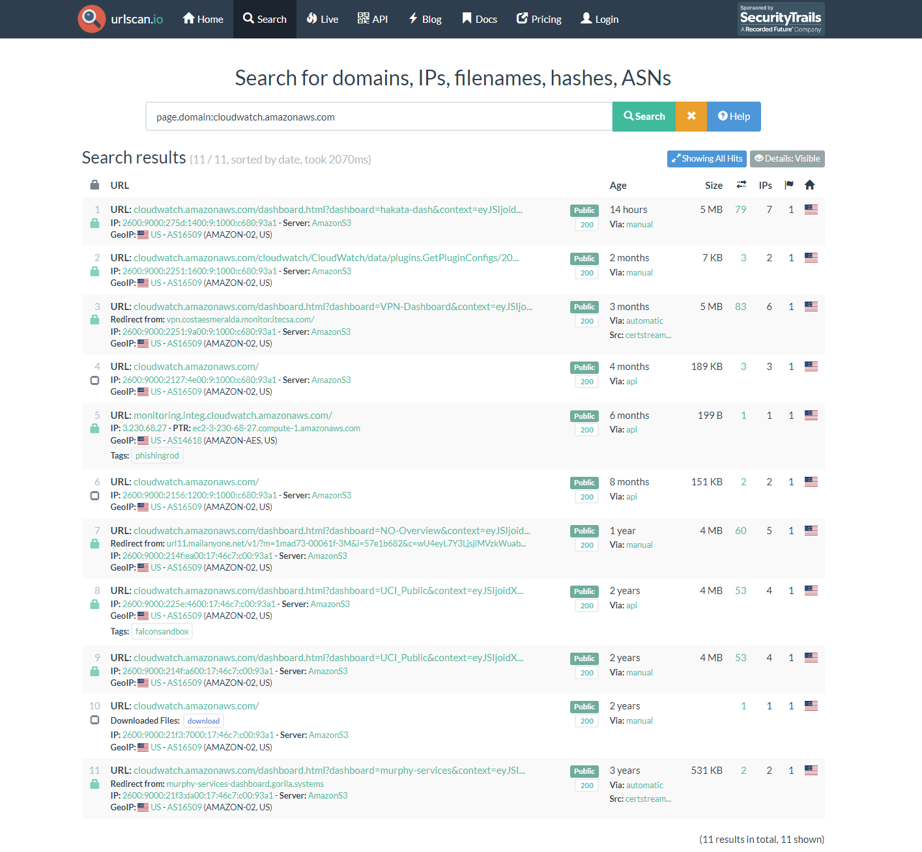
Task: Click the US flag icon in result 1 row
Action: point(811,210)
